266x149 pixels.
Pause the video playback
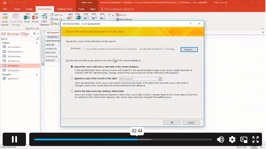tap(14, 139)
